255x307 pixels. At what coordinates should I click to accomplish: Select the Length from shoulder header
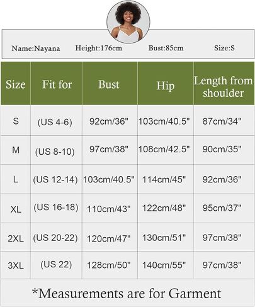[x=223, y=87]
